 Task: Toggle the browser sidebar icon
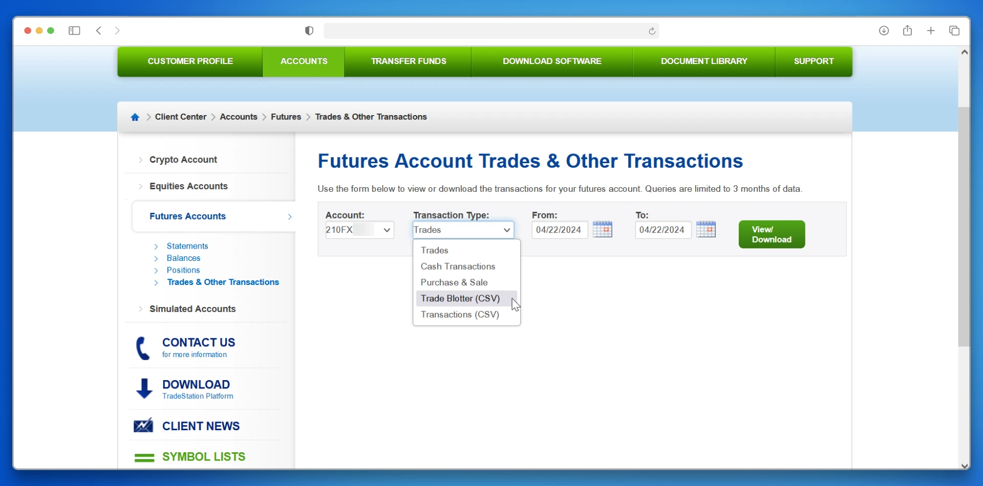pyautogui.click(x=74, y=31)
